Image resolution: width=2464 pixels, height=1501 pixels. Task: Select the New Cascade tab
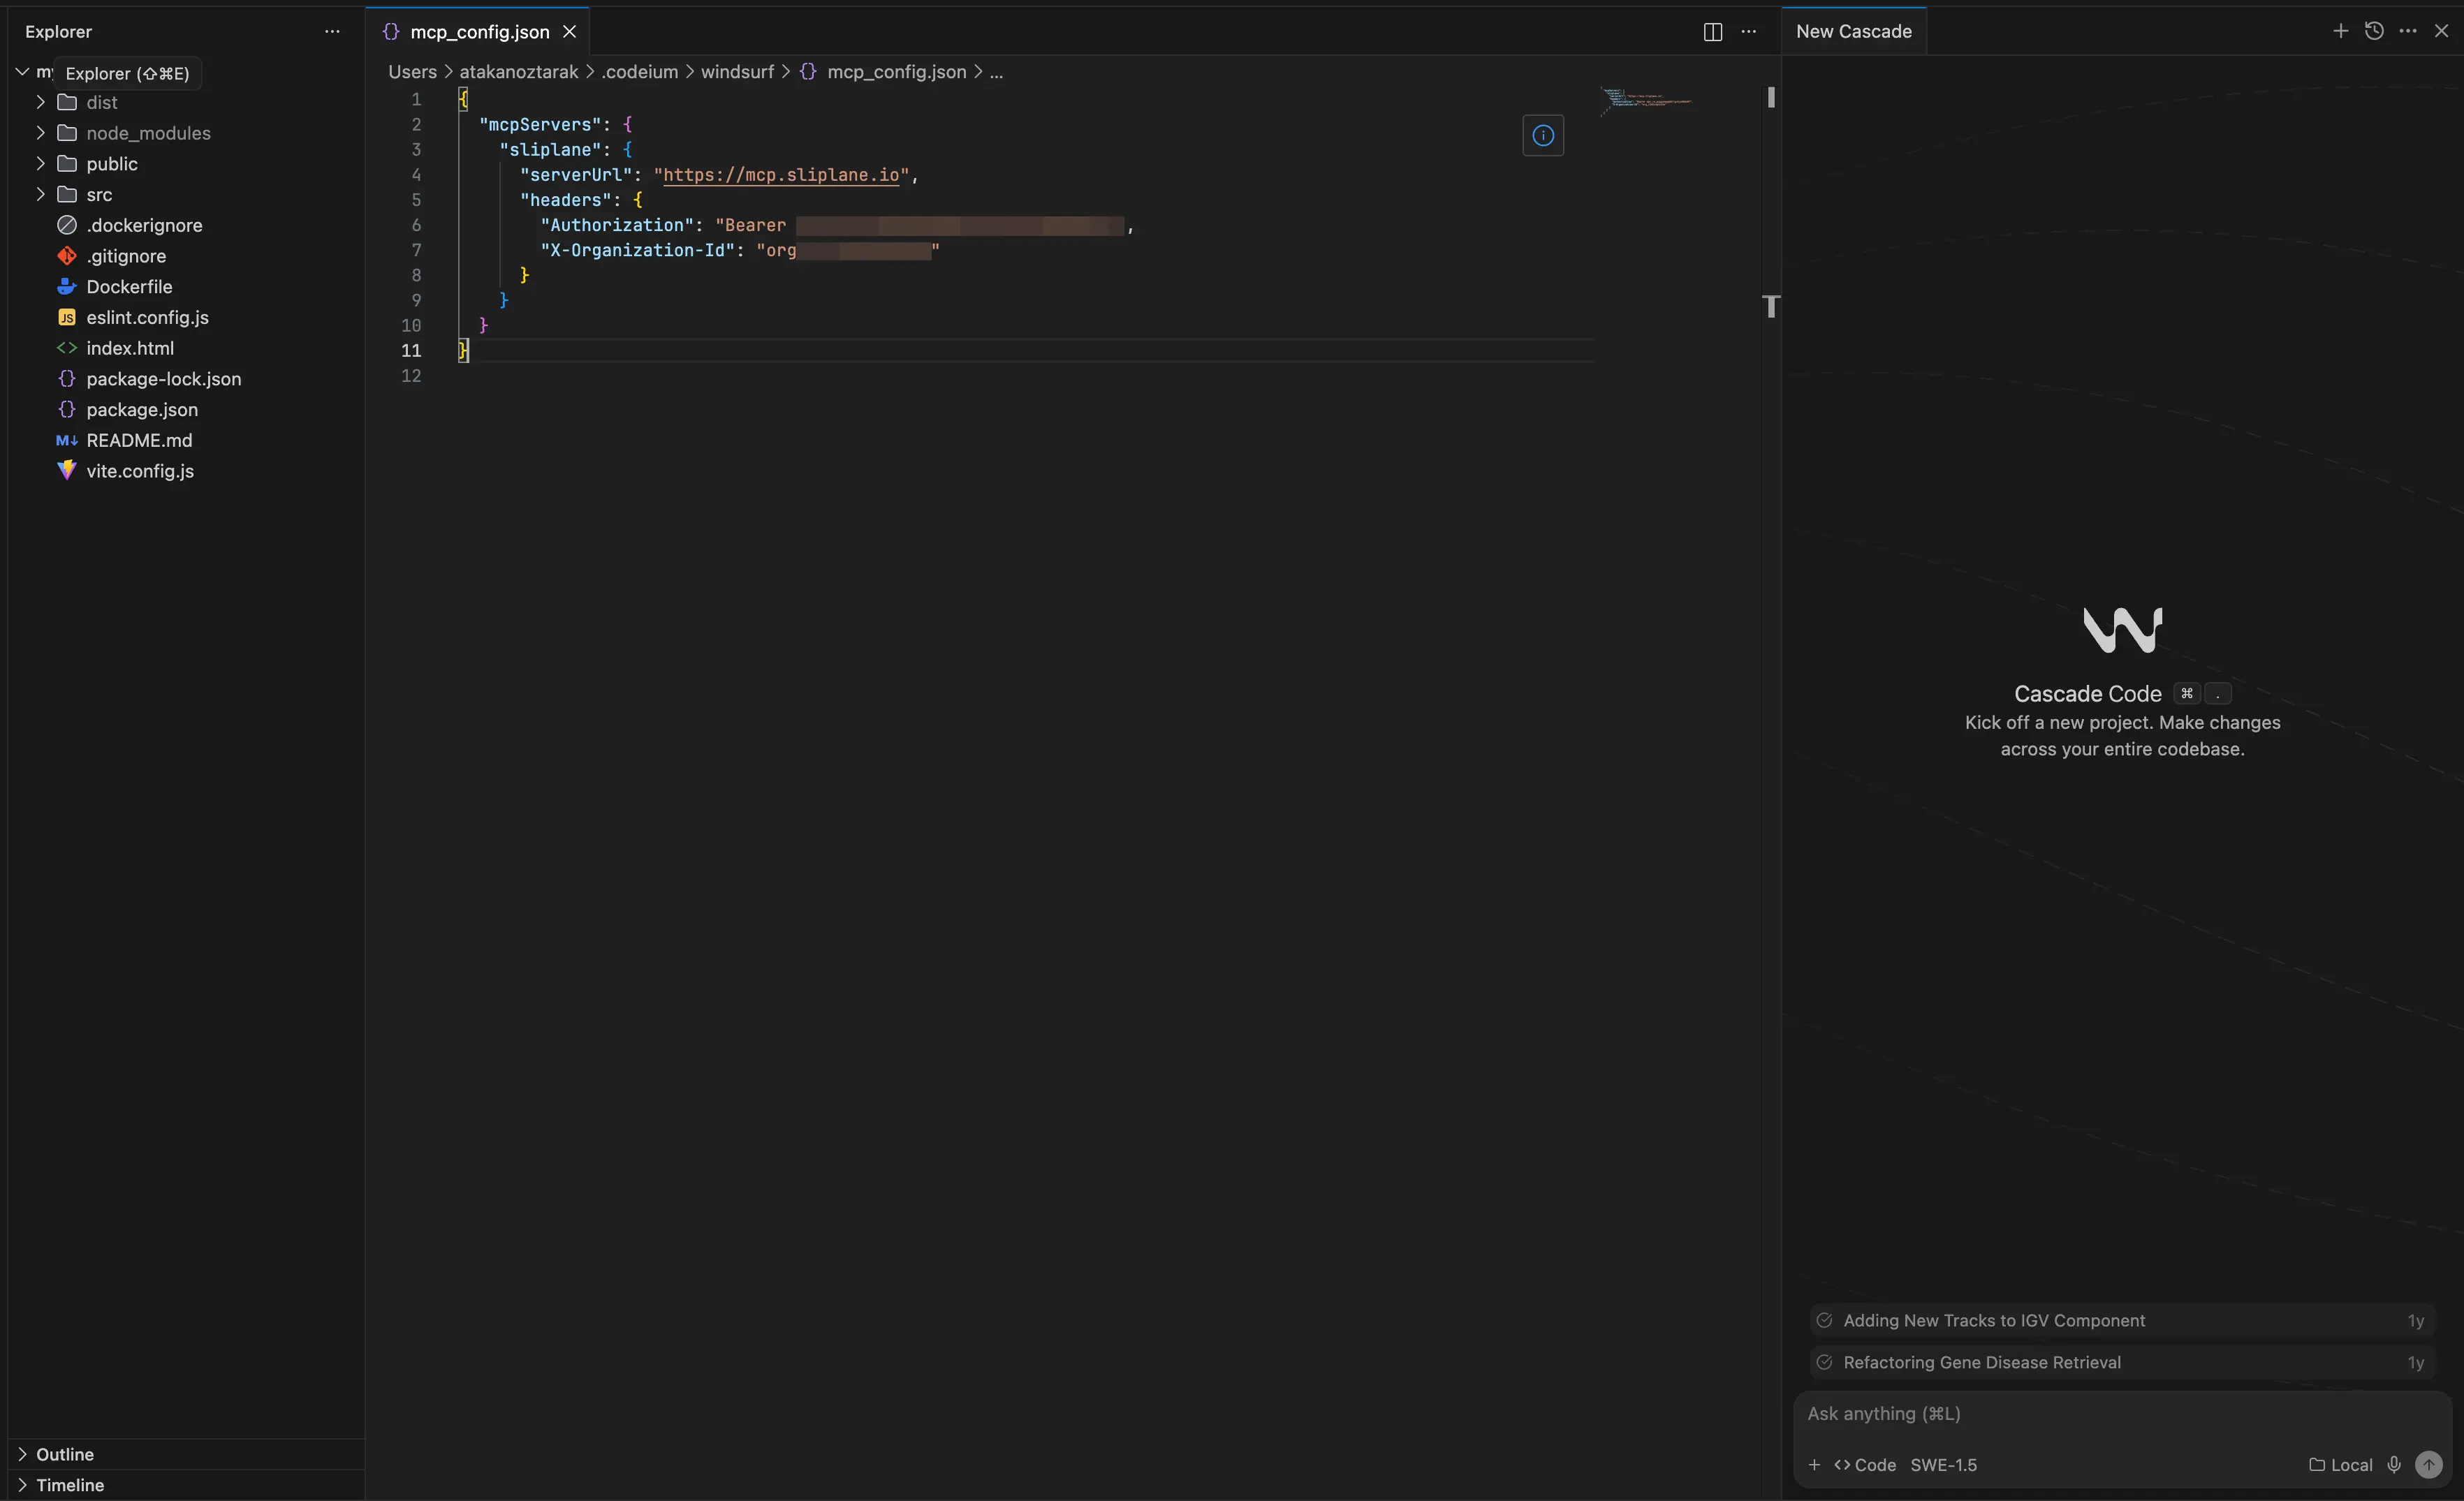pyautogui.click(x=1853, y=32)
